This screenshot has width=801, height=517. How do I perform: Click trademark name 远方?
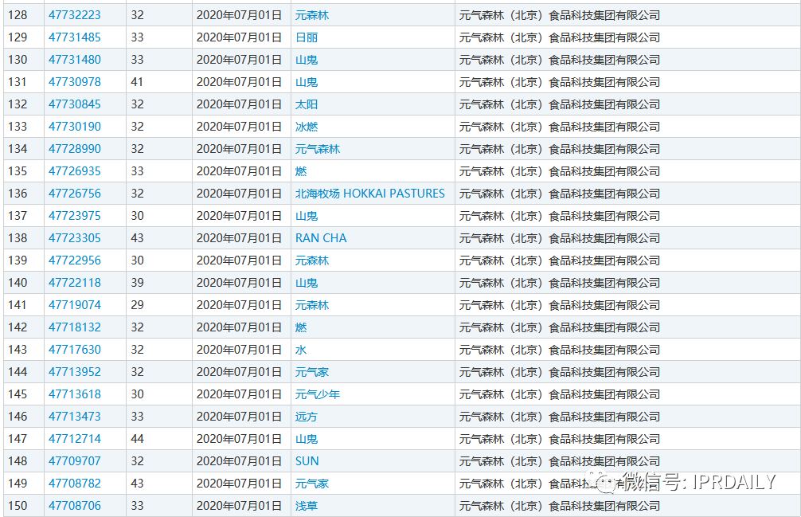(307, 417)
